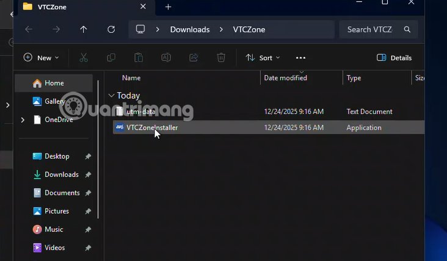Click the utm-data file icon
The width and height of the screenshot is (447, 261).
point(120,111)
